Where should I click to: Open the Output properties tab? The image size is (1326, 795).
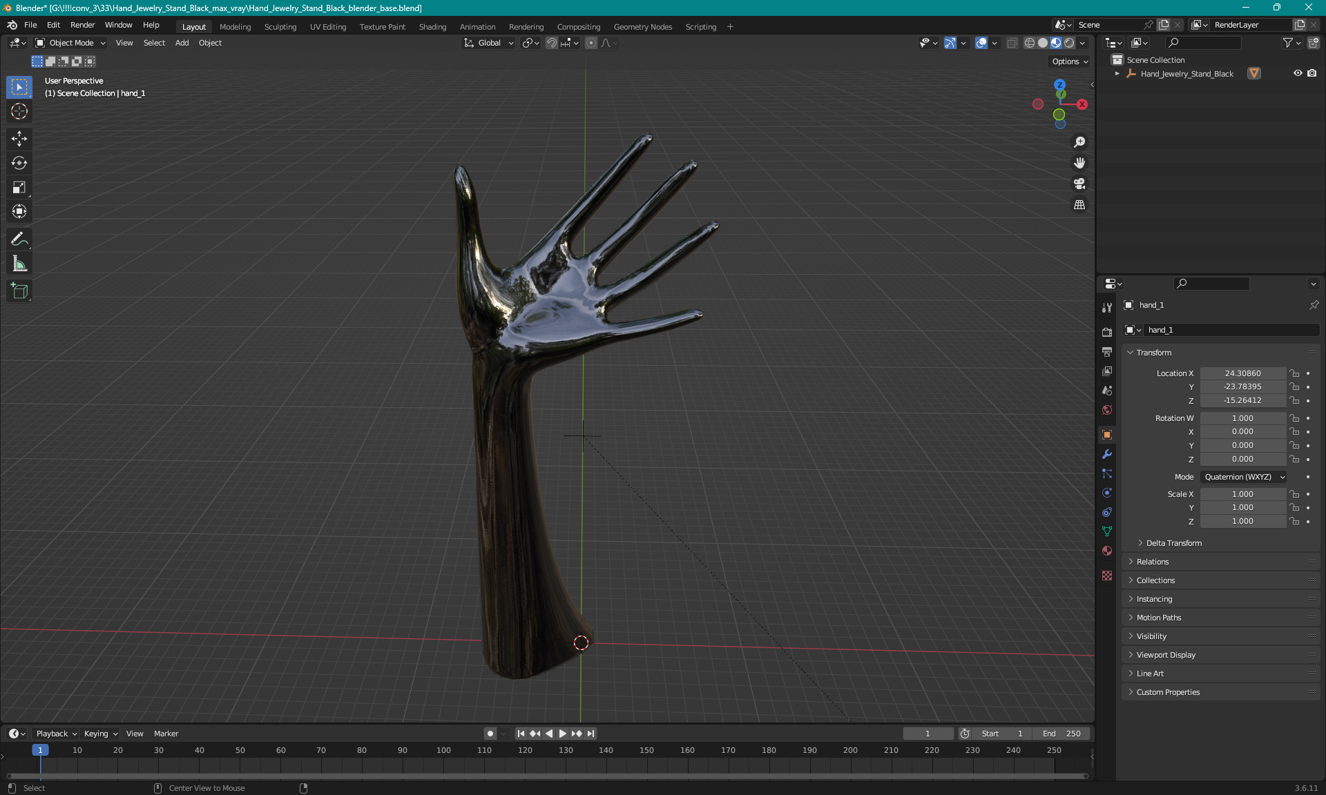(x=1107, y=351)
